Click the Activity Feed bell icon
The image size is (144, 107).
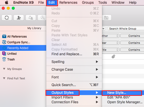(x=31, y=18)
